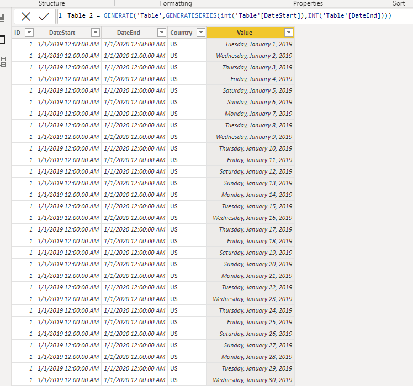
Task: Click cell 'Wednesday, January 16, 2019'
Action: 251,218
